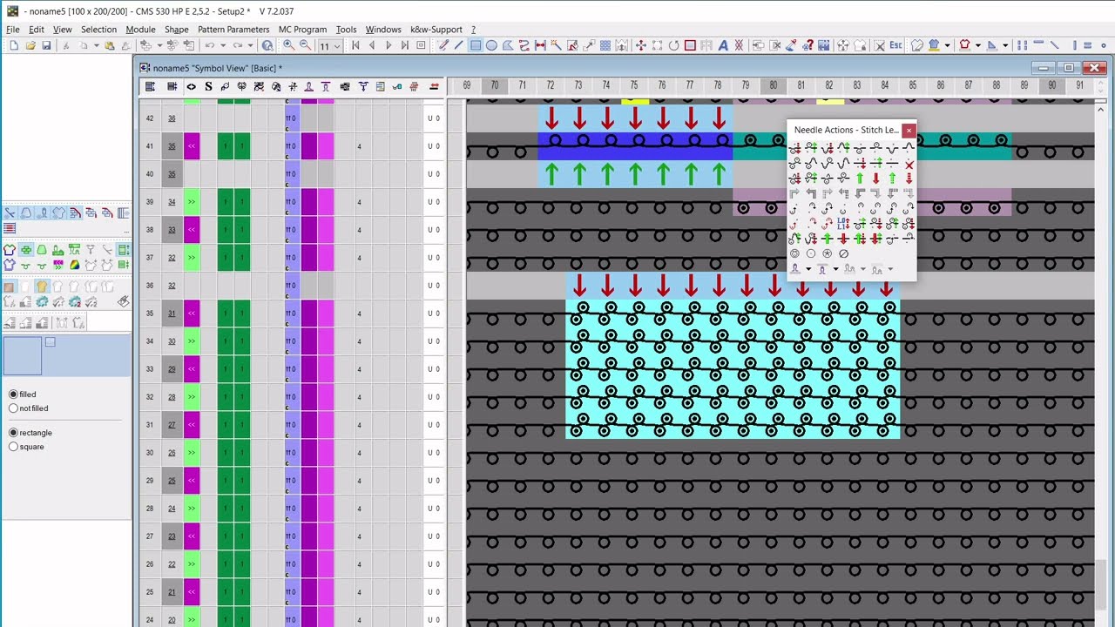Select the rectangle drawing tool
This screenshot has width=1115, height=627.
[x=476, y=45]
